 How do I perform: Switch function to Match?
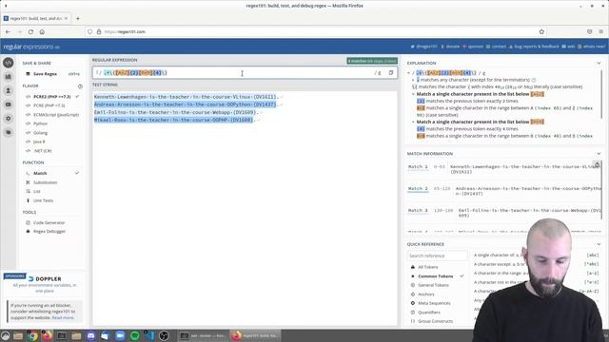click(x=40, y=173)
